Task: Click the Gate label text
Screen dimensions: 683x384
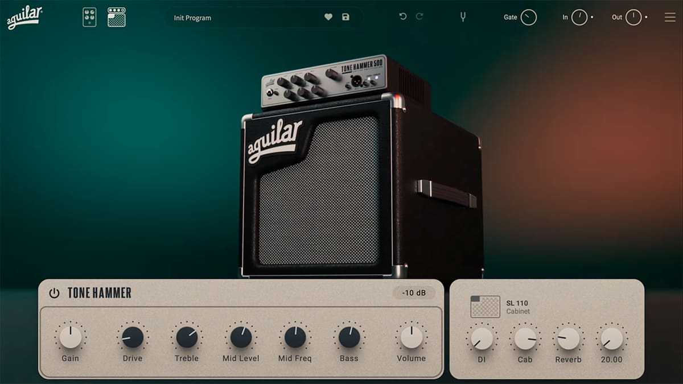Action: tap(511, 17)
